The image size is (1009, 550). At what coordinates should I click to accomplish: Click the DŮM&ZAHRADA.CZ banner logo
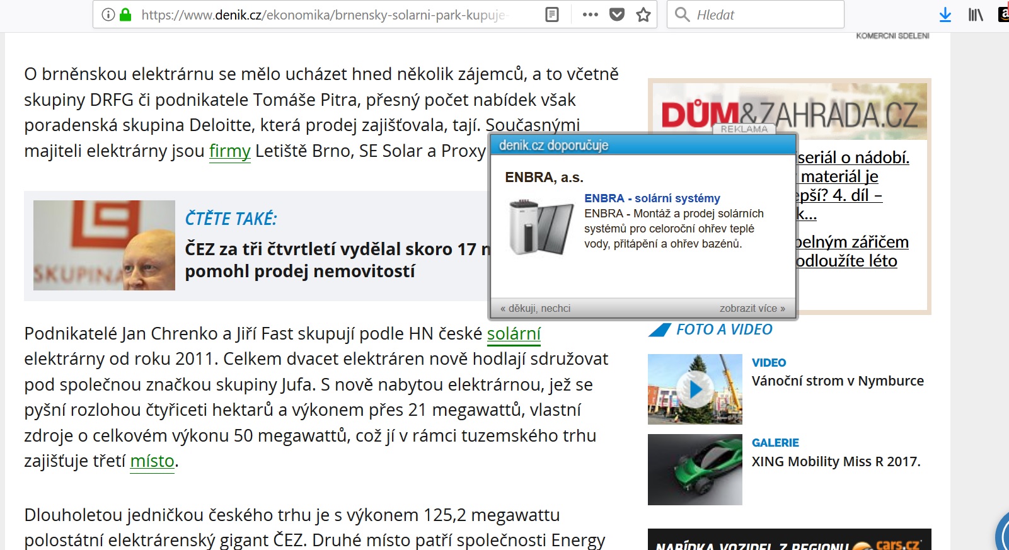click(x=790, y=113)
